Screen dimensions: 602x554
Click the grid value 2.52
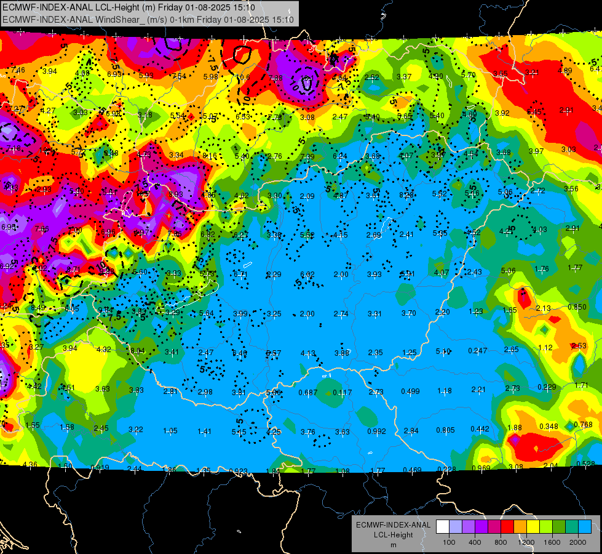[x=372, y=78]
